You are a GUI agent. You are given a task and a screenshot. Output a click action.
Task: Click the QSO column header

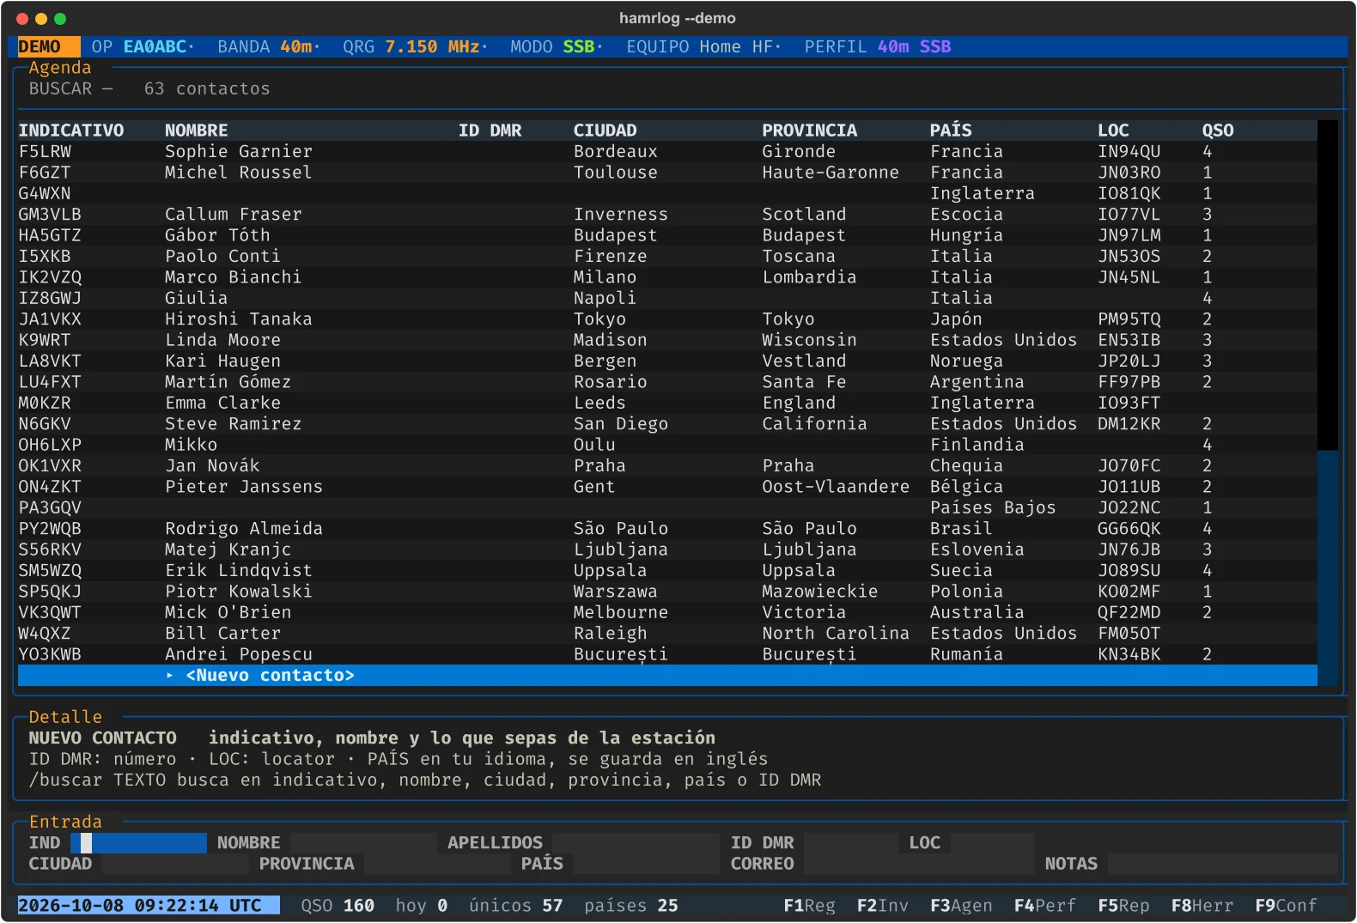coord(1218,131)
